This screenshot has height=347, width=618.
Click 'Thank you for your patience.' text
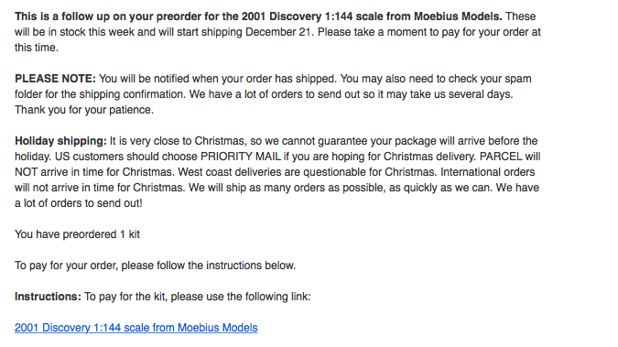pos(84,110)
